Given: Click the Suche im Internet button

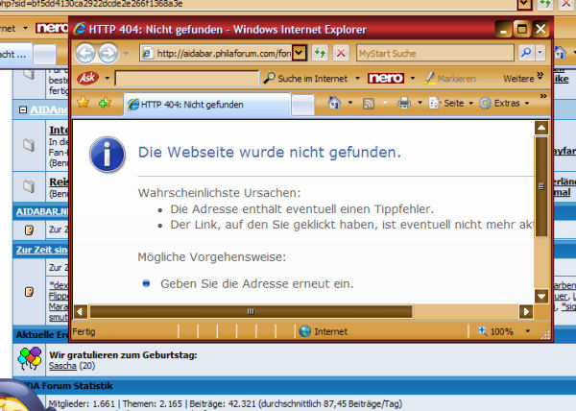Looking at the screenshot, I should click(306, 77).
